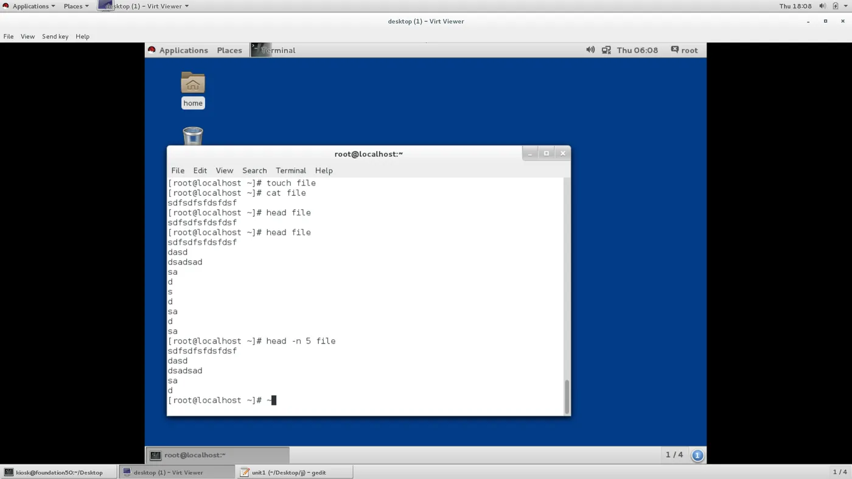The image size is (852, 479).
Task: Open host Places menu in top bar
Action: [76, 6]
